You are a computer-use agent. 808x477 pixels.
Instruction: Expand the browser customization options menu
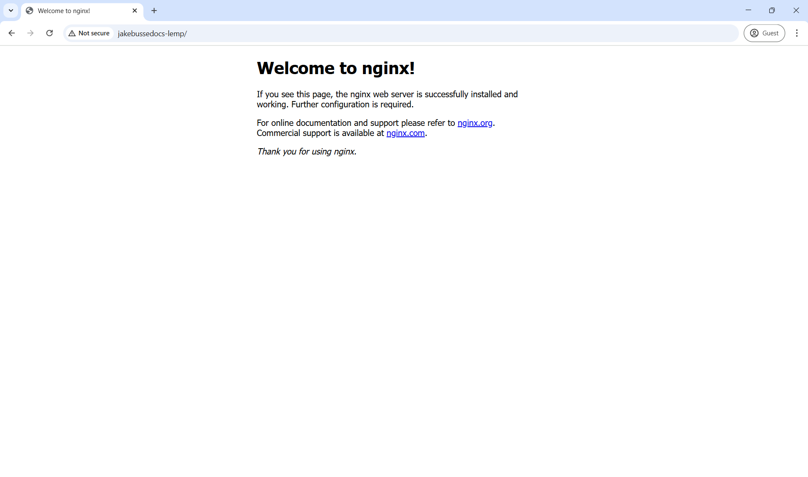tap(797, 33)
